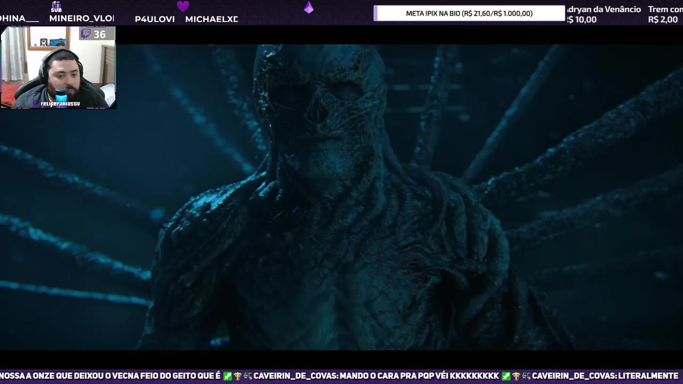Click the donation amount R$ 10,00
This screenshot has width=683, height=384.
click(x=581, y=20)
